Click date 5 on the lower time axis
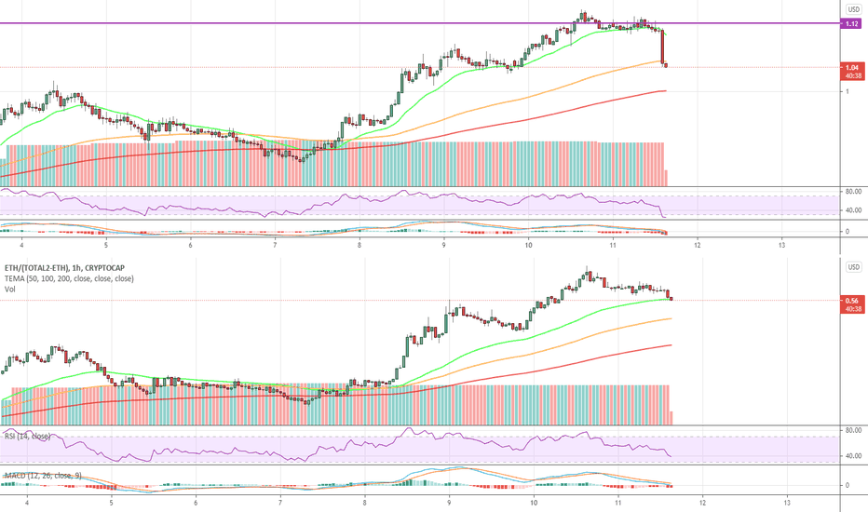Viewport: 868px width, 512px height. (x=111, y=503)
